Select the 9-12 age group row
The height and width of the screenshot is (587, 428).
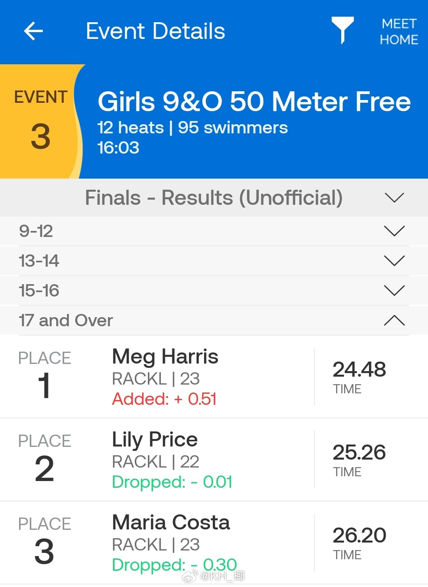coord(214,231)
